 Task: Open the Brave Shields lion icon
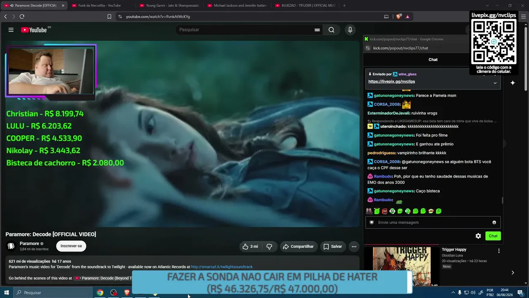[399, 17]
